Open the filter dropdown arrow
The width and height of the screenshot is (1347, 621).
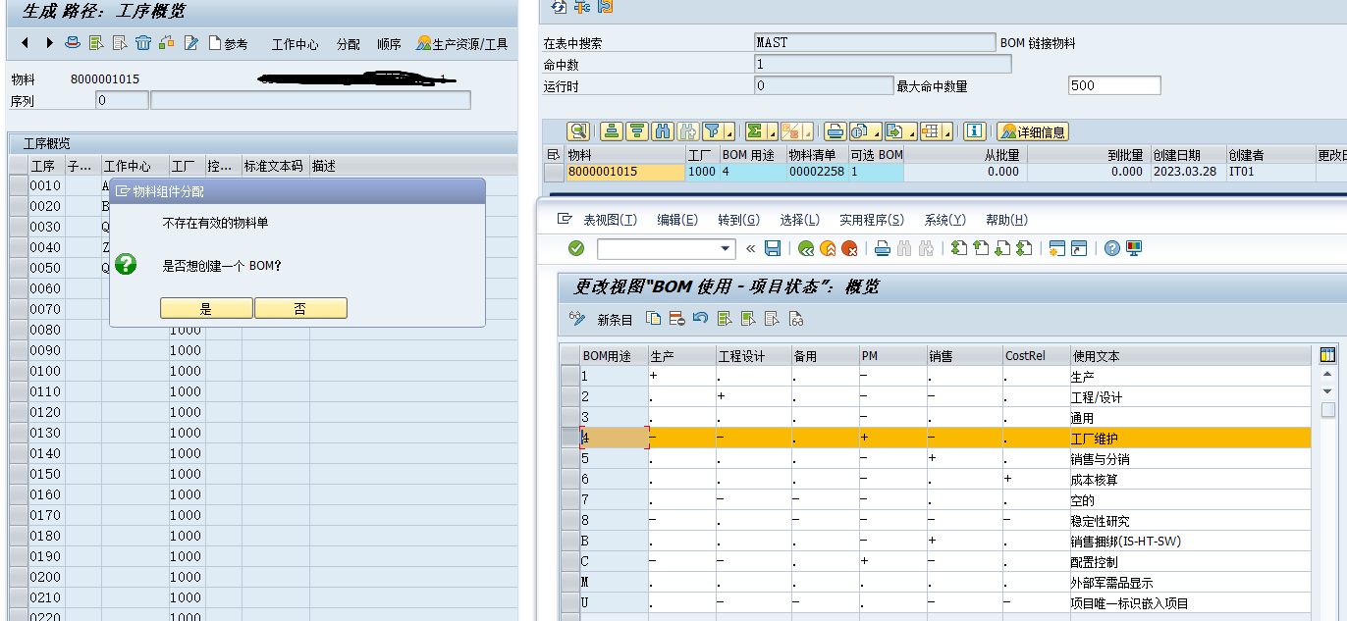click(729, 131)
